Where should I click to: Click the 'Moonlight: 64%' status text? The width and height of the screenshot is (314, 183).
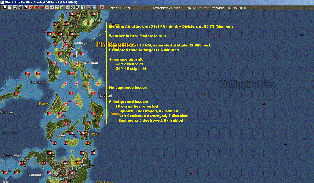[221, 8]
